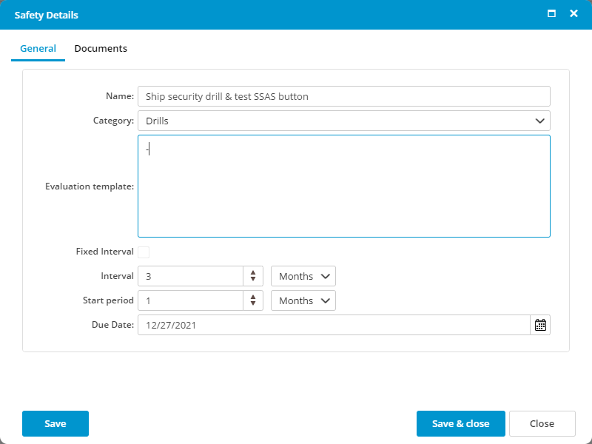Click the Save & close button
Image resolution: width=592 pixels, height=444 pixels.
tap(460, 424)
